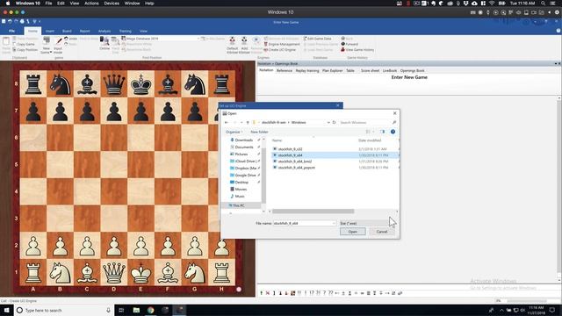This screenshot has height=316, width=562.
Task: Click the horizontal scrollbar in file list
Action: tap(313, 212)
